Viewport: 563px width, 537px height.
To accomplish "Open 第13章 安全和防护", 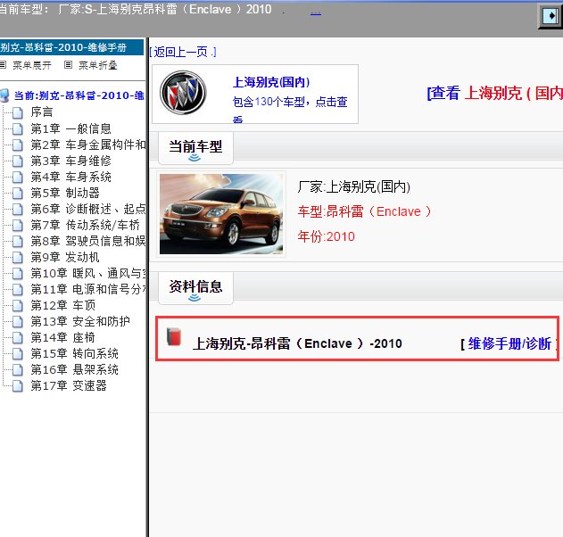I will 80,322.
